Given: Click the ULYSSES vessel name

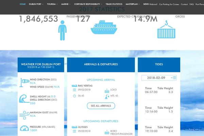Looking at the screenshot, I should pos(83,127).
